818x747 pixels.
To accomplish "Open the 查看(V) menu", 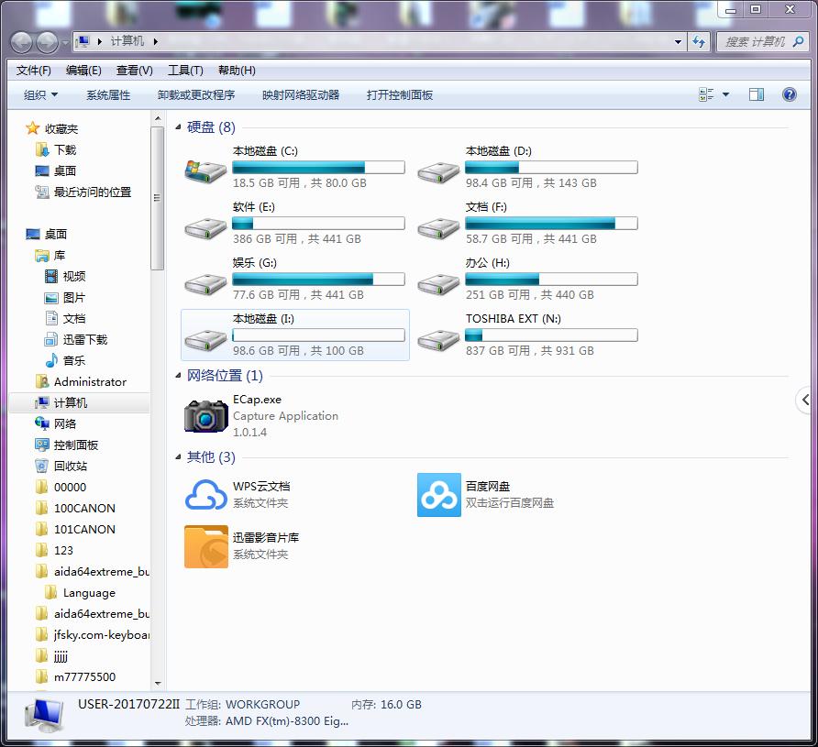I will 134,71.
